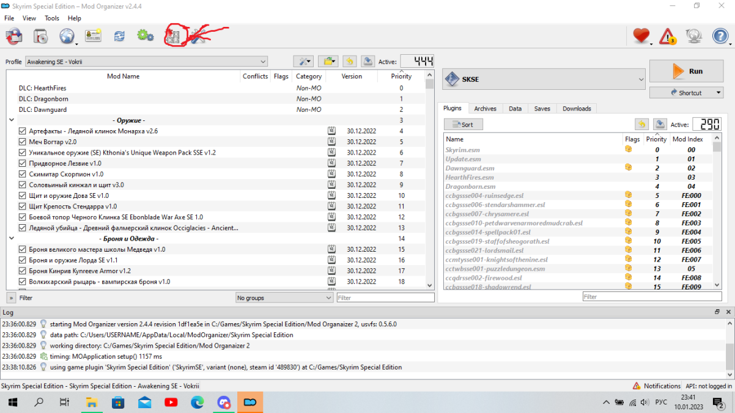
Task: Close the Log panel
Action: coord(728,312)
